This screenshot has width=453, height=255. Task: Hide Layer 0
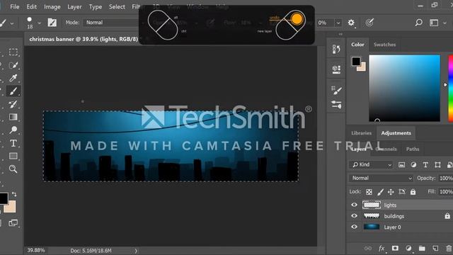tap(354, 227)
